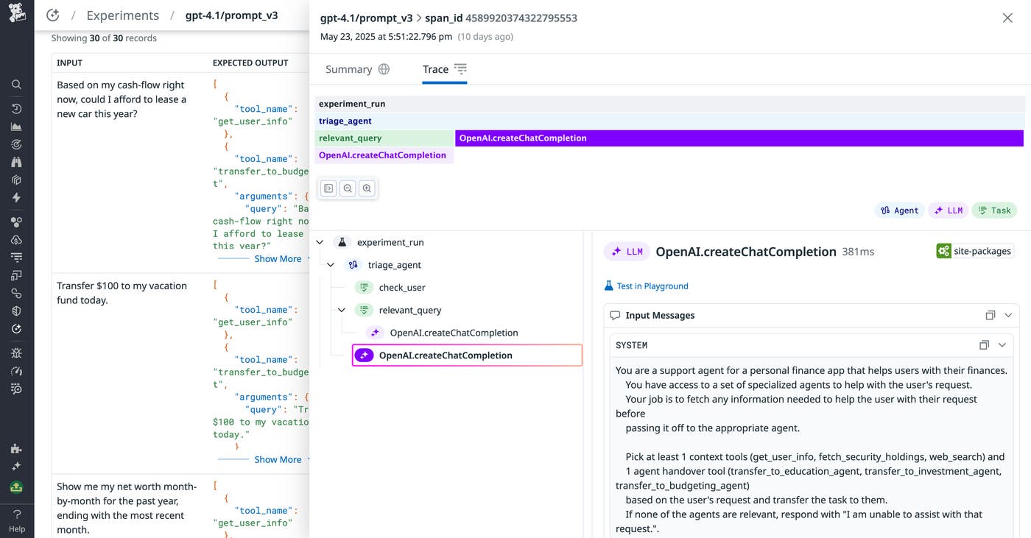Zoom in the trace flame graph
1031x538 pixels.
(367, 188)
